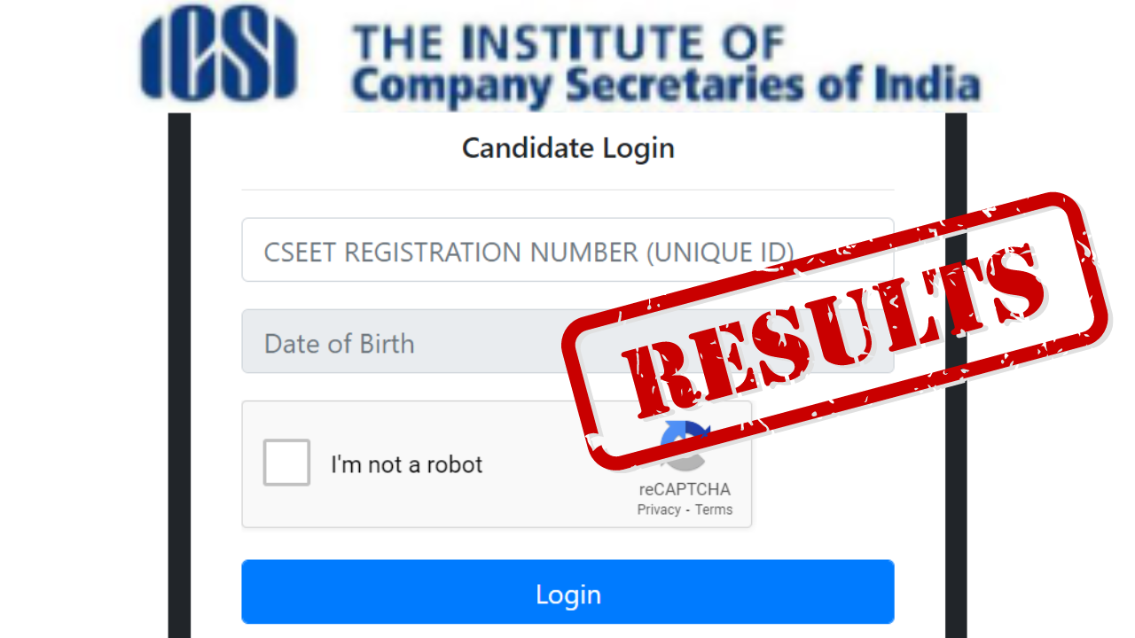Click the red RESULTS stamp graphic
This screenshot has width=1135, height=638.
click(834, 332)
